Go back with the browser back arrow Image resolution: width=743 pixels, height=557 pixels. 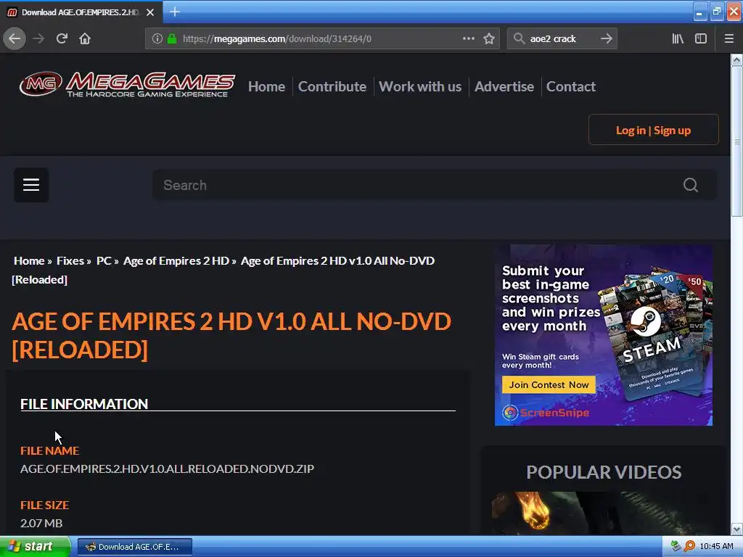coord(15,38)
